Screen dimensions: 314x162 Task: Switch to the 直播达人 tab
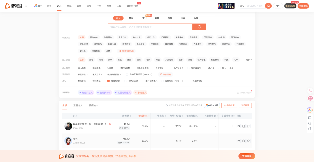click(78, 105)
